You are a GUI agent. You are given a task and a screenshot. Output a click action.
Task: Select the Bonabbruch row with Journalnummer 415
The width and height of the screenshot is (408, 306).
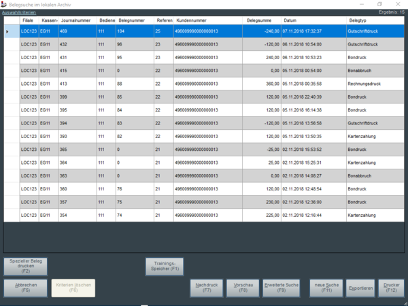tap(204, 70)
